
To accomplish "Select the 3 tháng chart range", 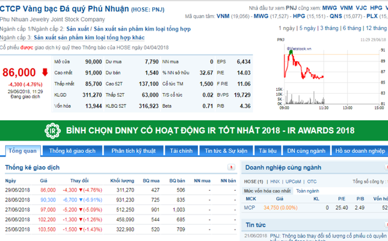I will pos(329,28).
